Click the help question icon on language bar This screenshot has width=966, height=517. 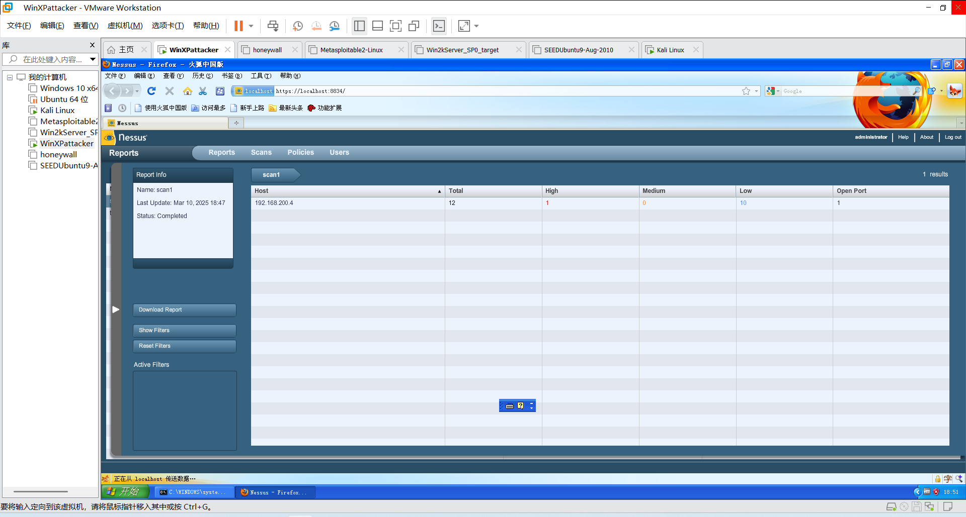[x=521, y=405]
